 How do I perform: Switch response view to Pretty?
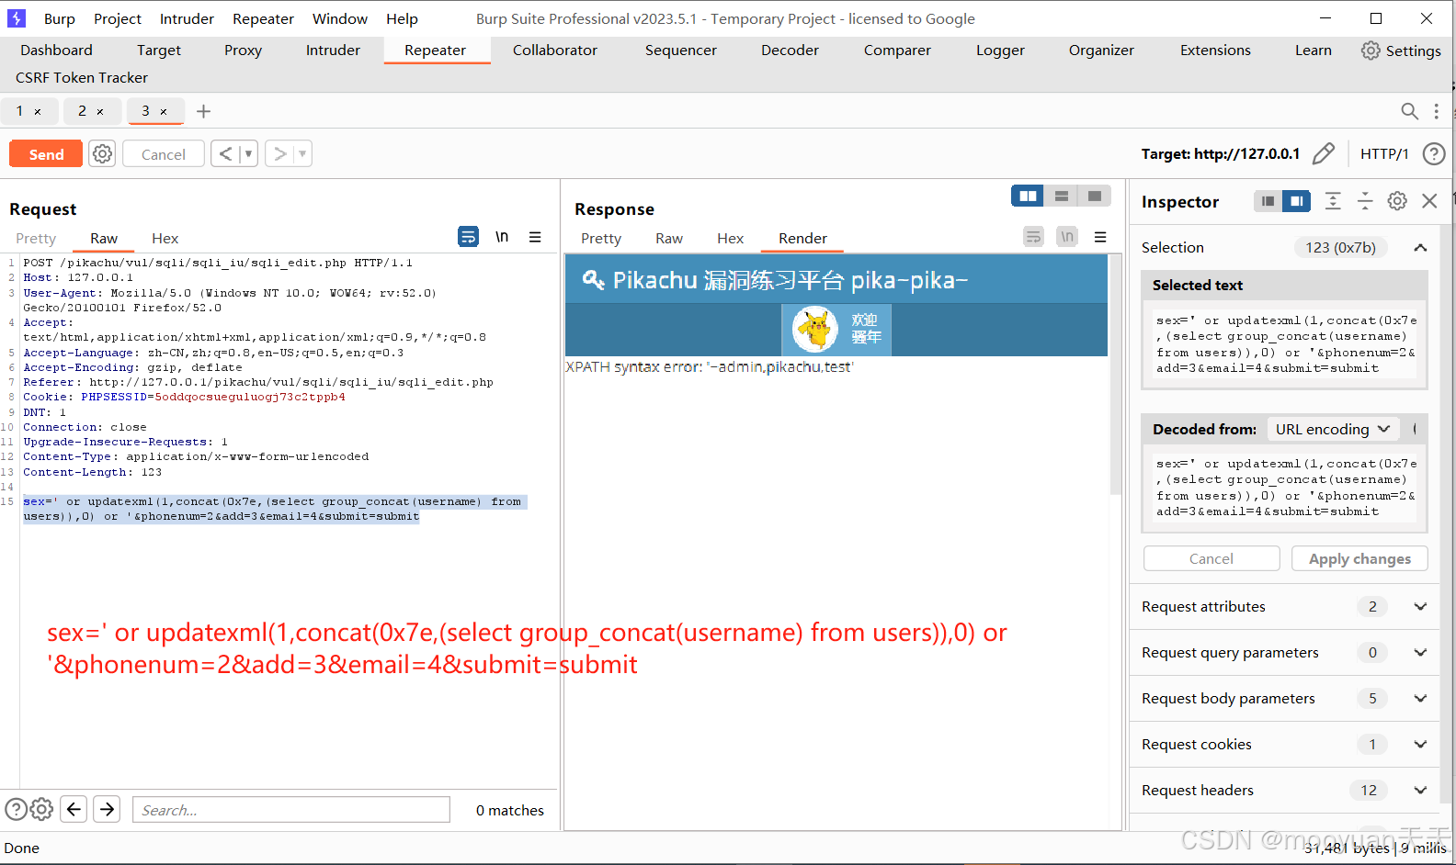tap(601, 238)
